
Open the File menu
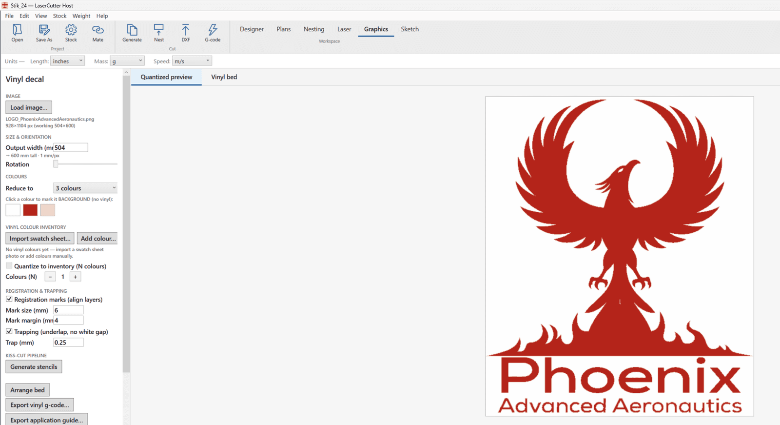[x=9, y=16]
